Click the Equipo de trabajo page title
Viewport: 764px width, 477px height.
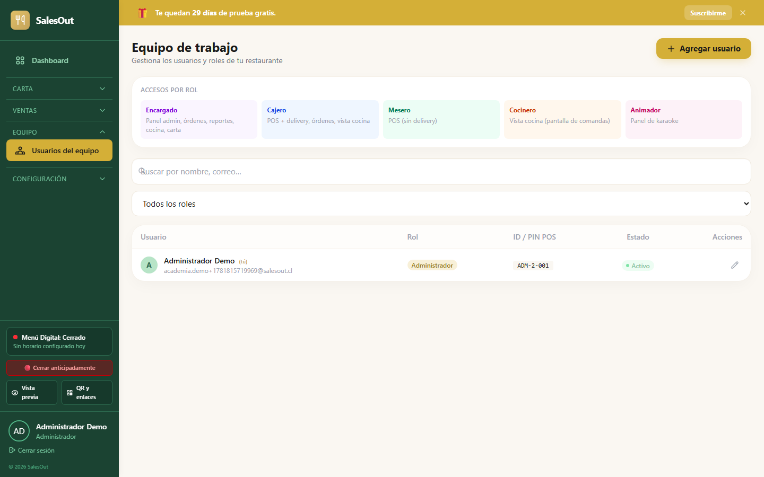[x=185, y=48]
